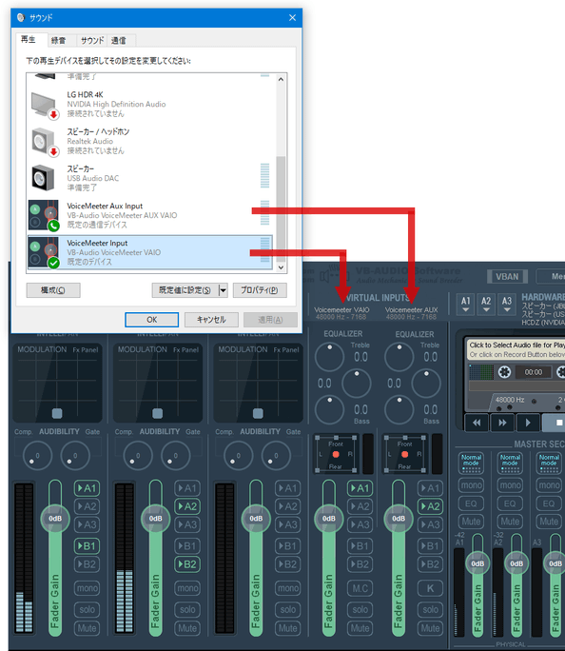Select Realtek Audio speaker/headphone device icon
The height and width of the screenshot is (651, 565).
(x=45, y=143)
